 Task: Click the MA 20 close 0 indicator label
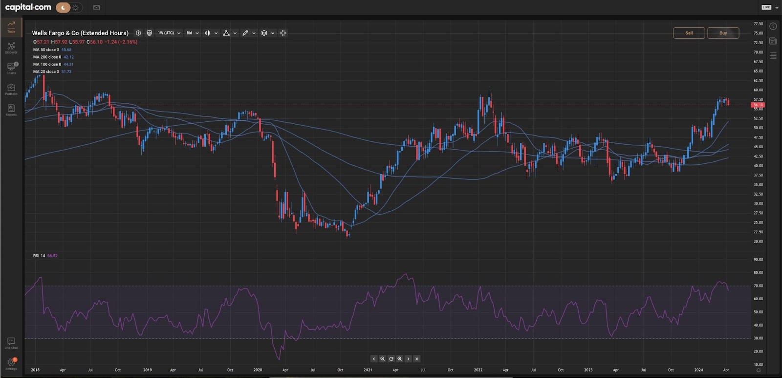(46, 71)
